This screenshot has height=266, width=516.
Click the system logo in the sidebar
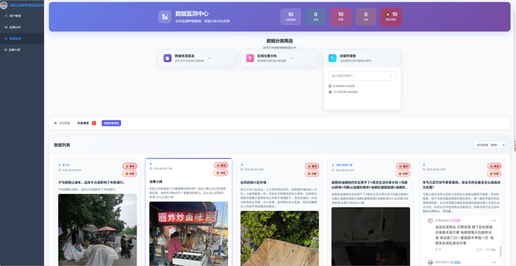[x=4, y=5]
